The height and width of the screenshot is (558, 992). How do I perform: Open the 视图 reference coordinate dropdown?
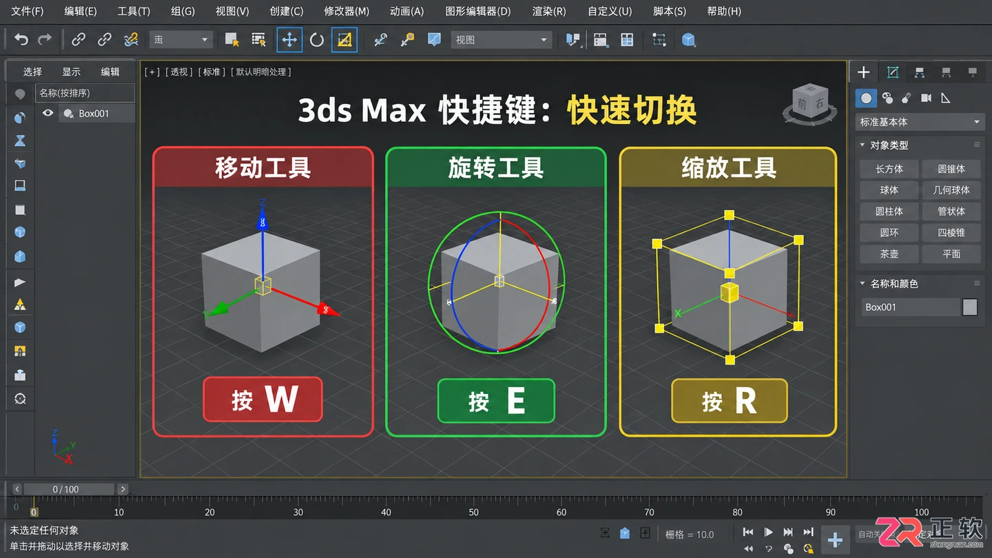502,40
